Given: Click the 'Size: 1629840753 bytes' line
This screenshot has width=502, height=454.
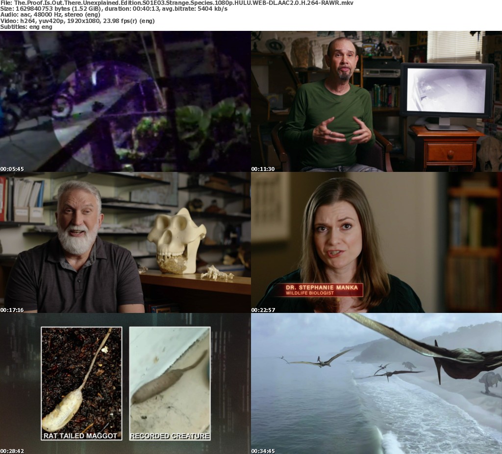Looking at the screenshot, I should [x=114, y=9].
